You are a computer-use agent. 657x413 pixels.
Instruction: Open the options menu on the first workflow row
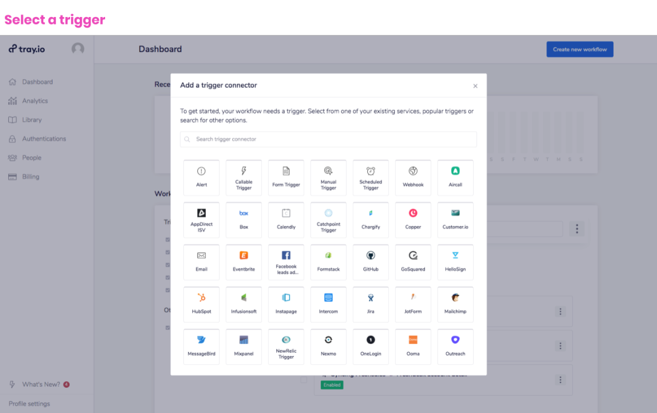tap(560, 311)
